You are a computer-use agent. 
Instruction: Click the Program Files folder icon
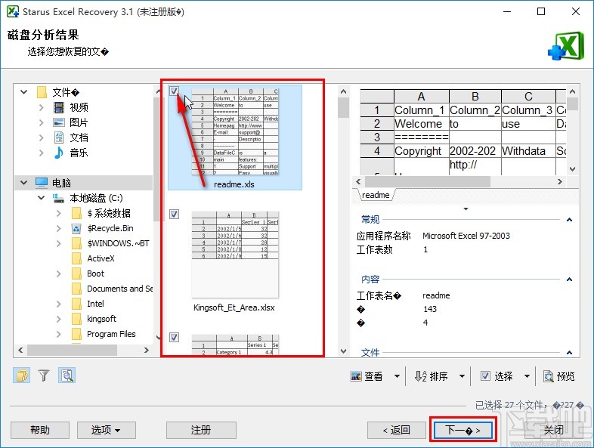click(x=76, y=334)
